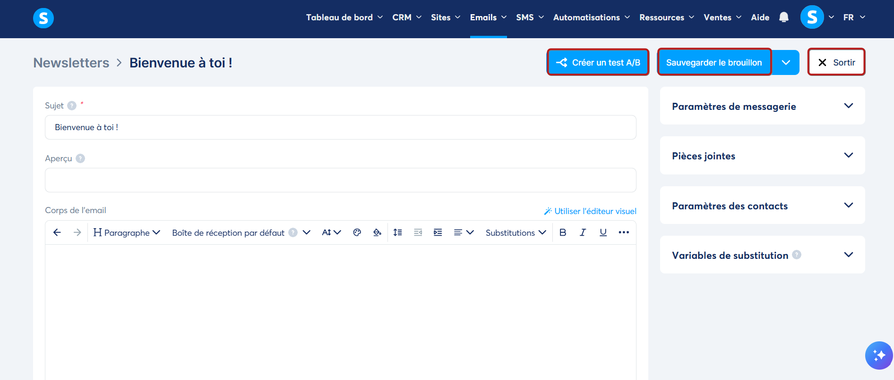894x380 pixels.
Task: Open the SMS menu
Action: tap(530, 17)
